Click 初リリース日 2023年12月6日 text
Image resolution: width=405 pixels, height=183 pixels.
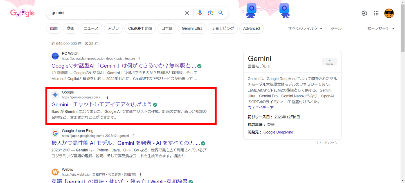(x=274, y=117)
